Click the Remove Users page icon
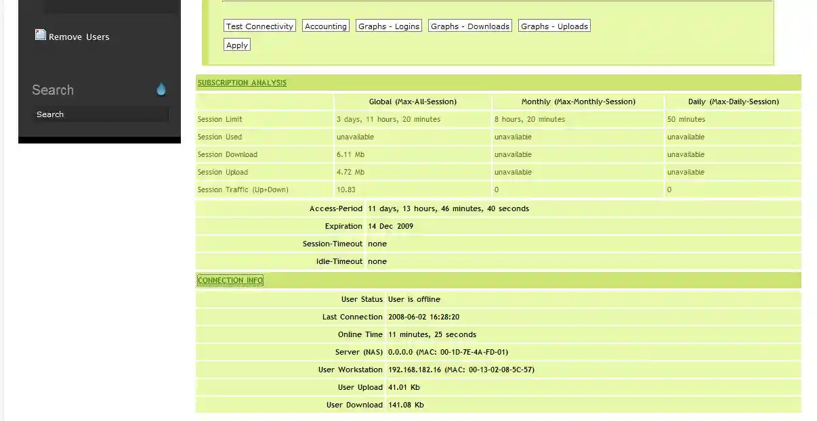The width and height of the screenshot is (817, 421). (41, 35)
